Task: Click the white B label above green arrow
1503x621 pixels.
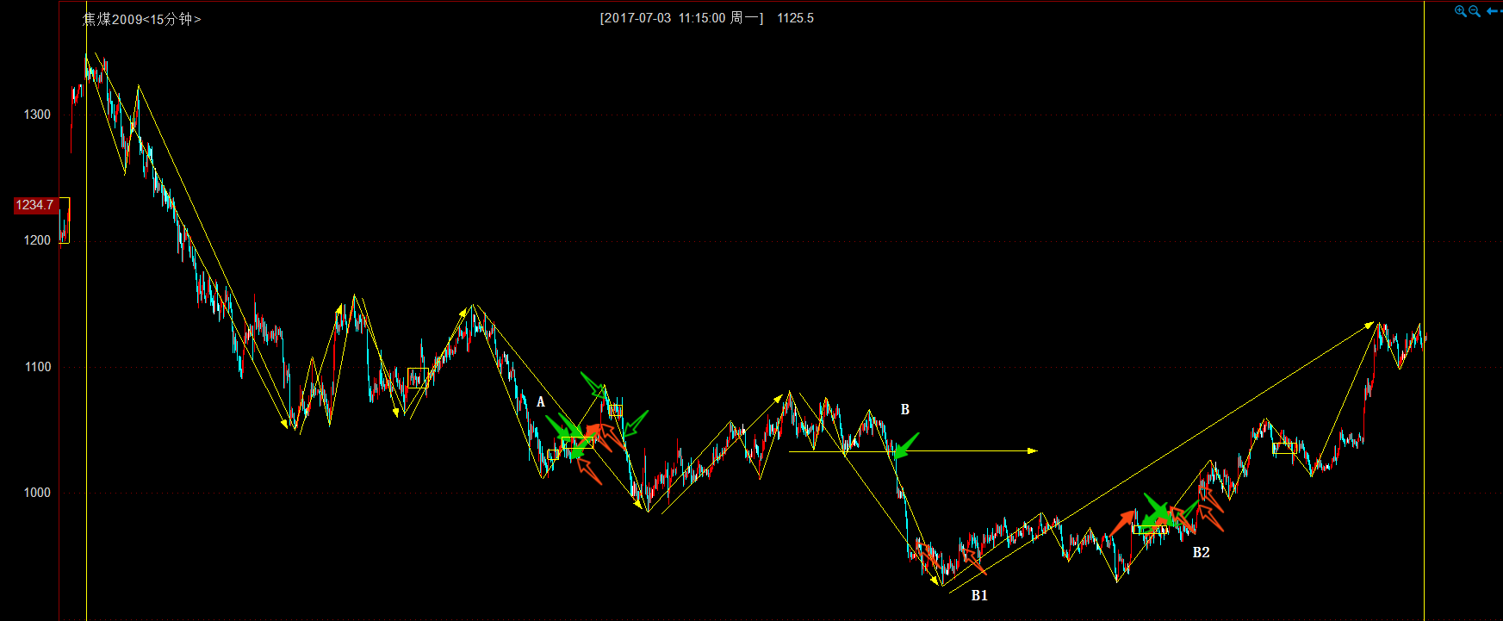Action: [x=904, y=409]
